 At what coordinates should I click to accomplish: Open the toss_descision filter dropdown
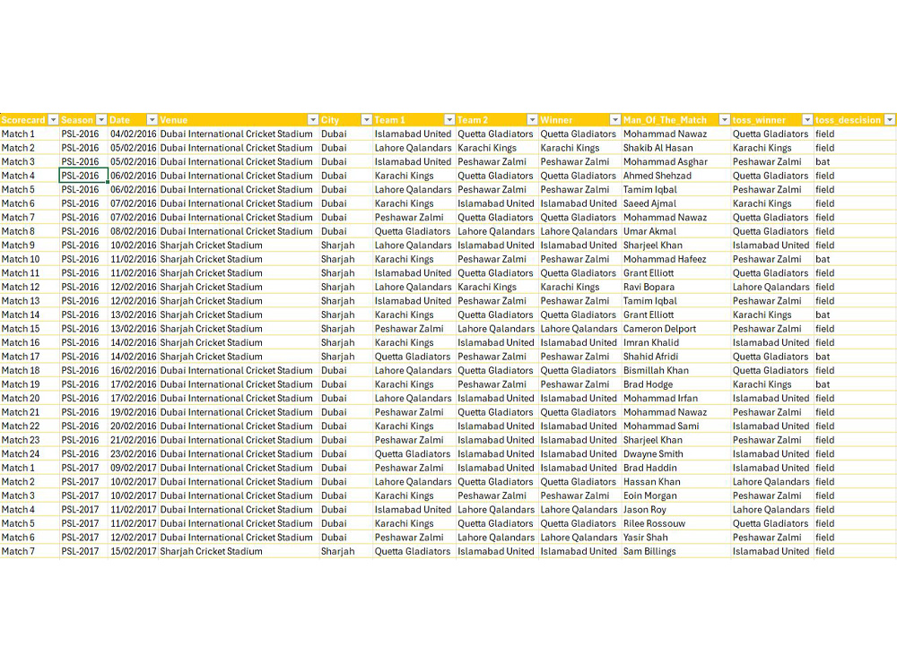889,120
